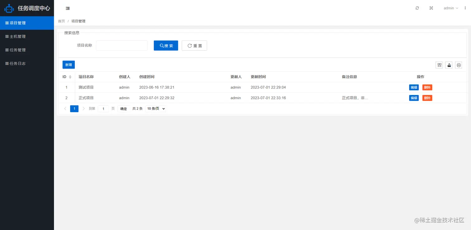
Task: Open the vertical three-dot more menu
Action: coord(465,8)
